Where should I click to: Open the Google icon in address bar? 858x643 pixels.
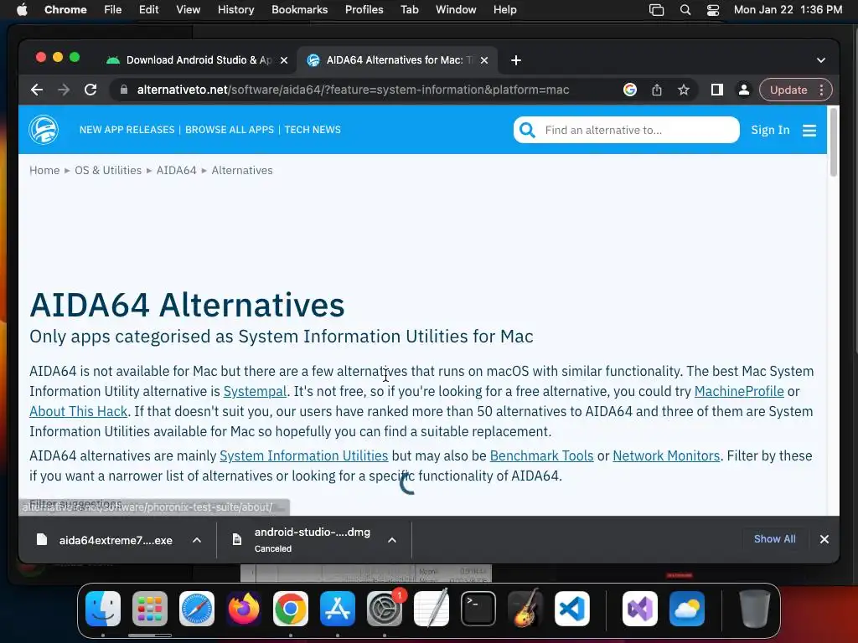(x=630, y=90)
